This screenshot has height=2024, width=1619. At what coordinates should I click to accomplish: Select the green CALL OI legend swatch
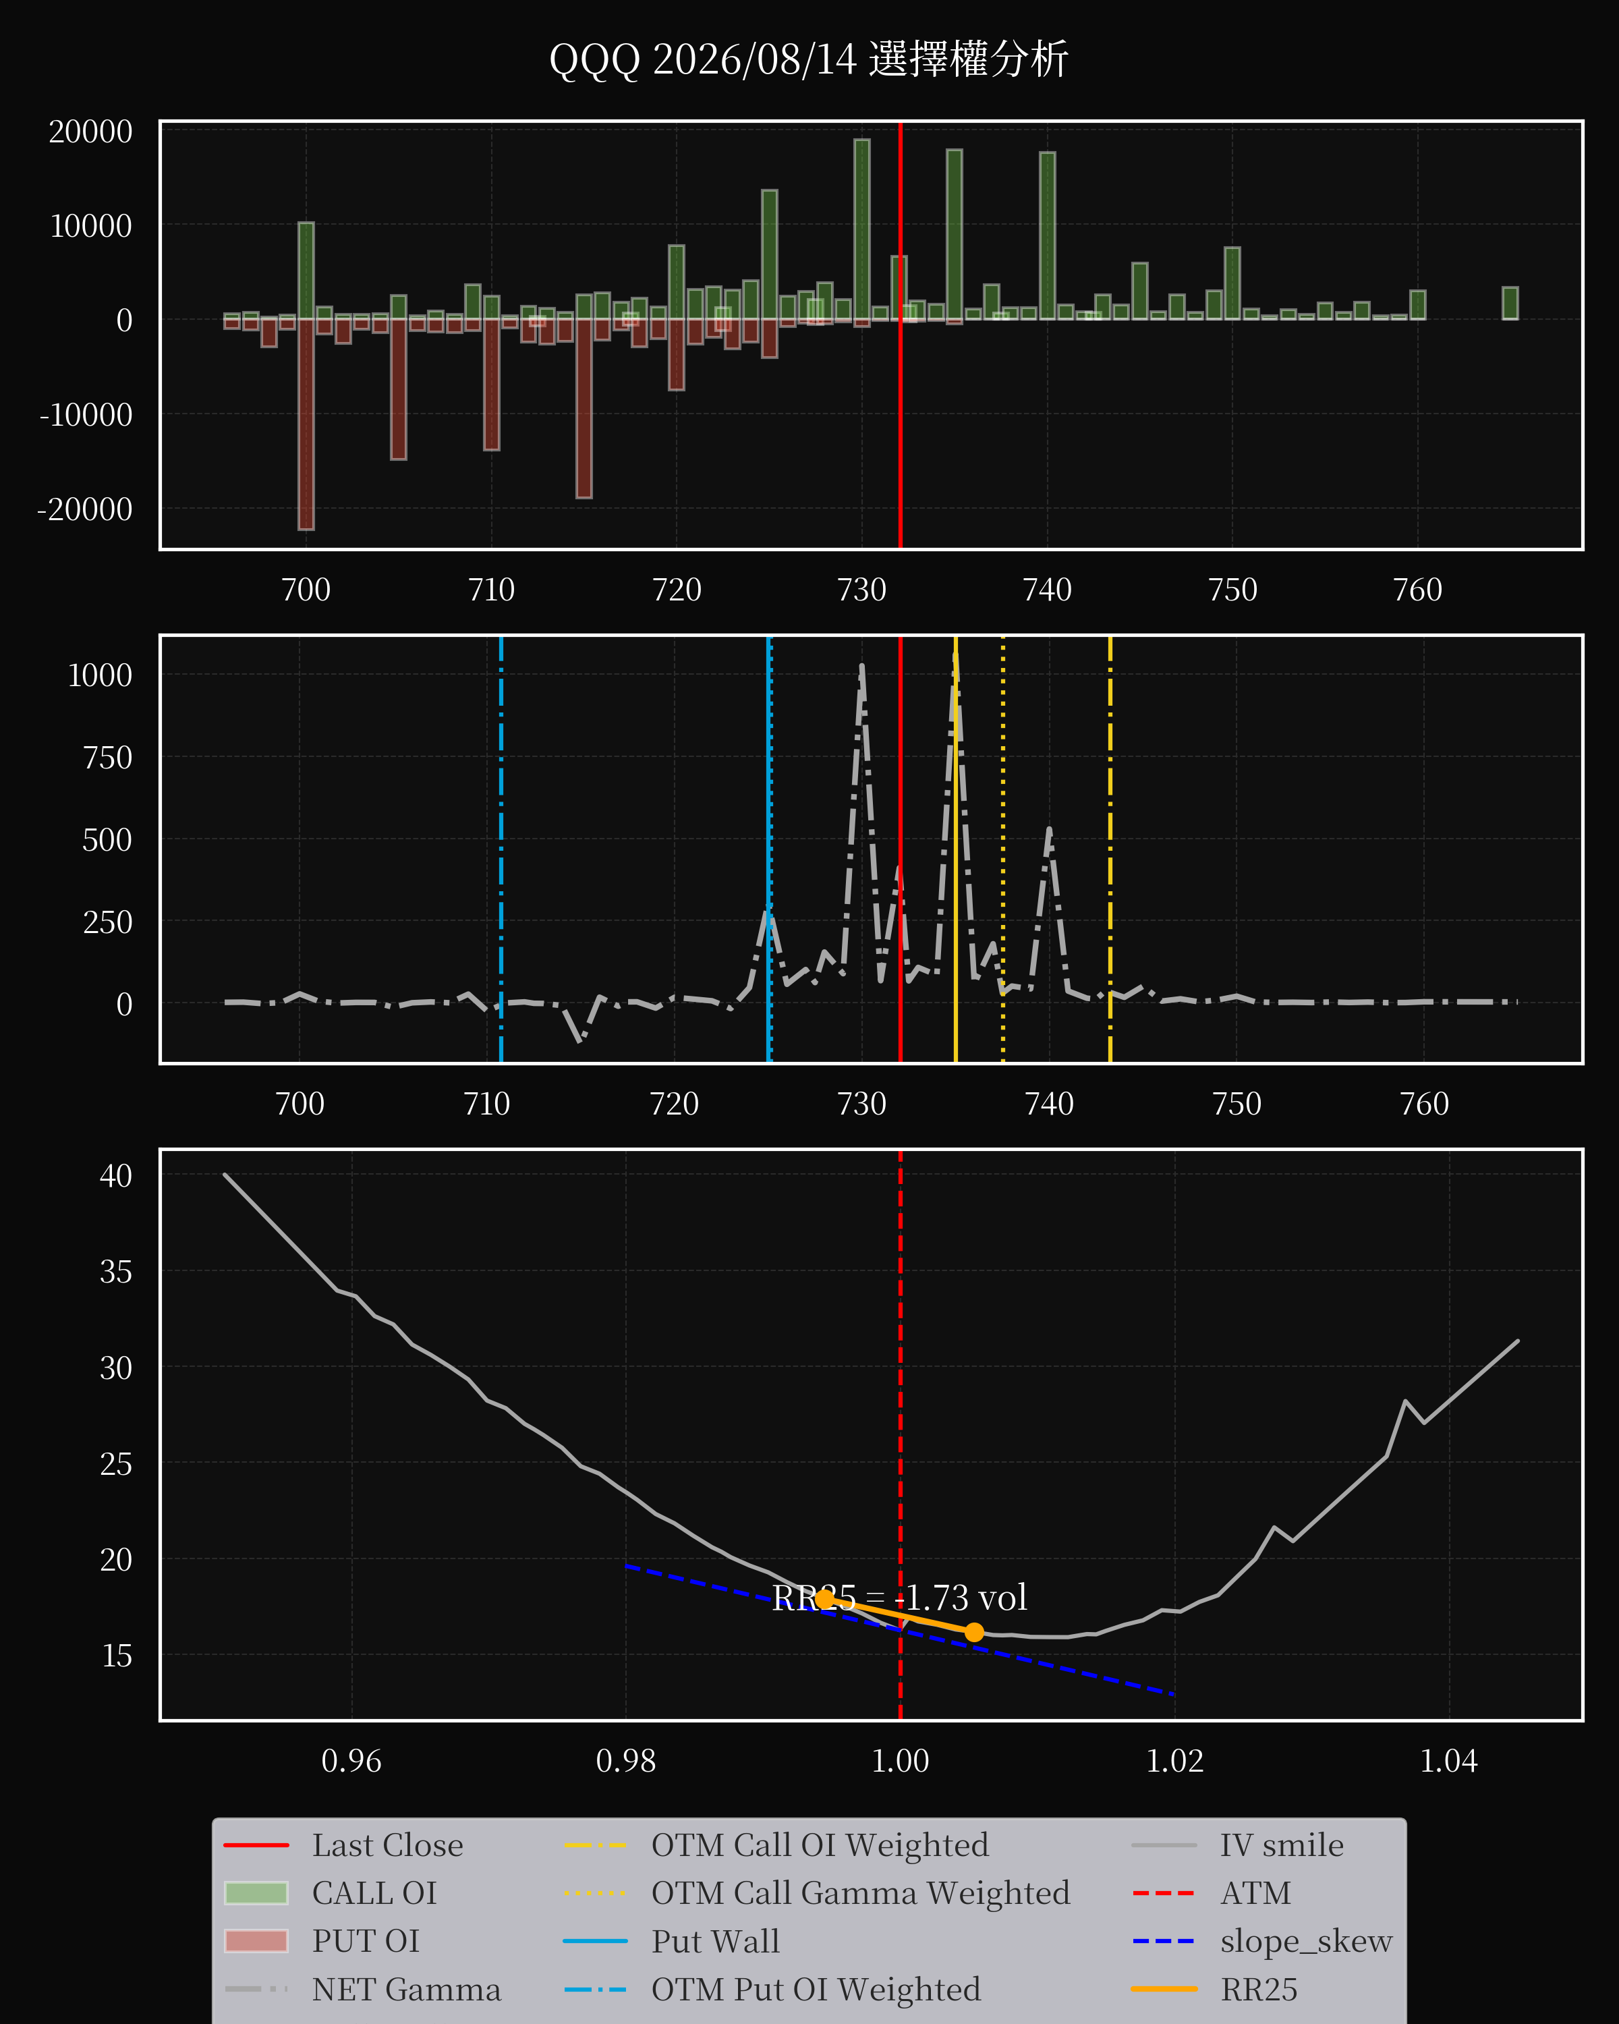pos(256,1892)
